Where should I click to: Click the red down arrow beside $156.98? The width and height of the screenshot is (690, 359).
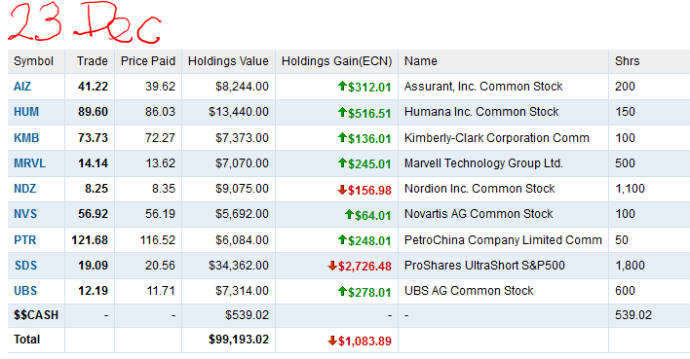coord(342,190)
